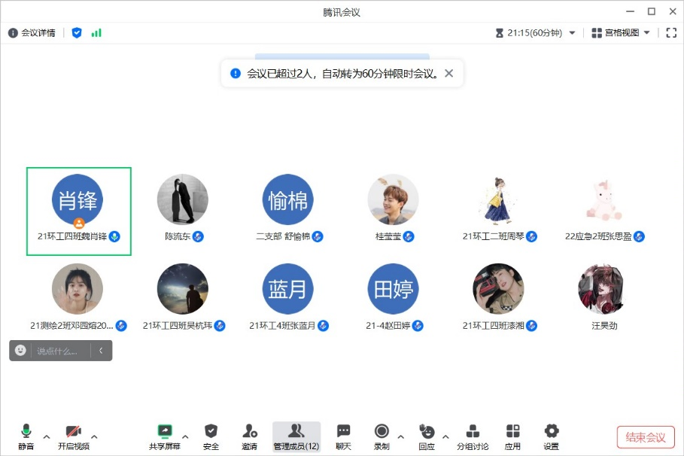The height and width of the screenshot is (456, 684).
Task: Expand the meeting timer 21:15 dropdown
Action: coord(572,33)
